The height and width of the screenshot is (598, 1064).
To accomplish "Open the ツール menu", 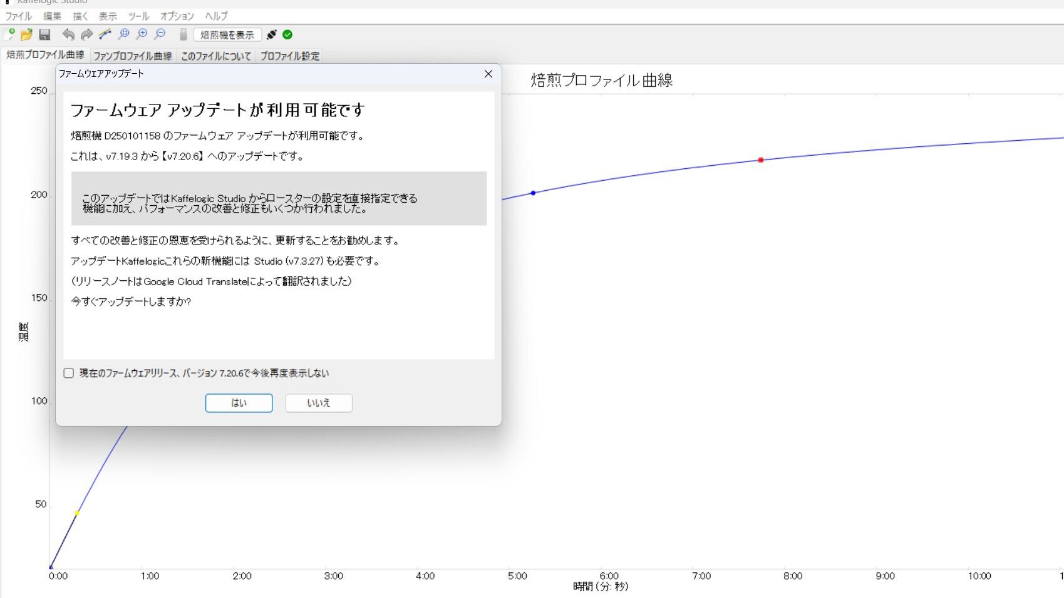I will [x=138, y=16].
